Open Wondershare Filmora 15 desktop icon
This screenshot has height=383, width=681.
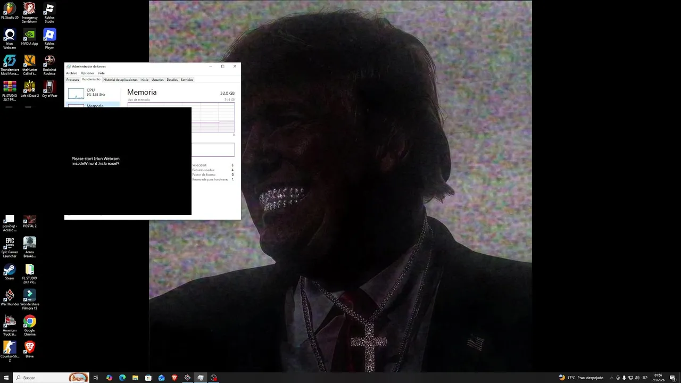tap(30, 300)
